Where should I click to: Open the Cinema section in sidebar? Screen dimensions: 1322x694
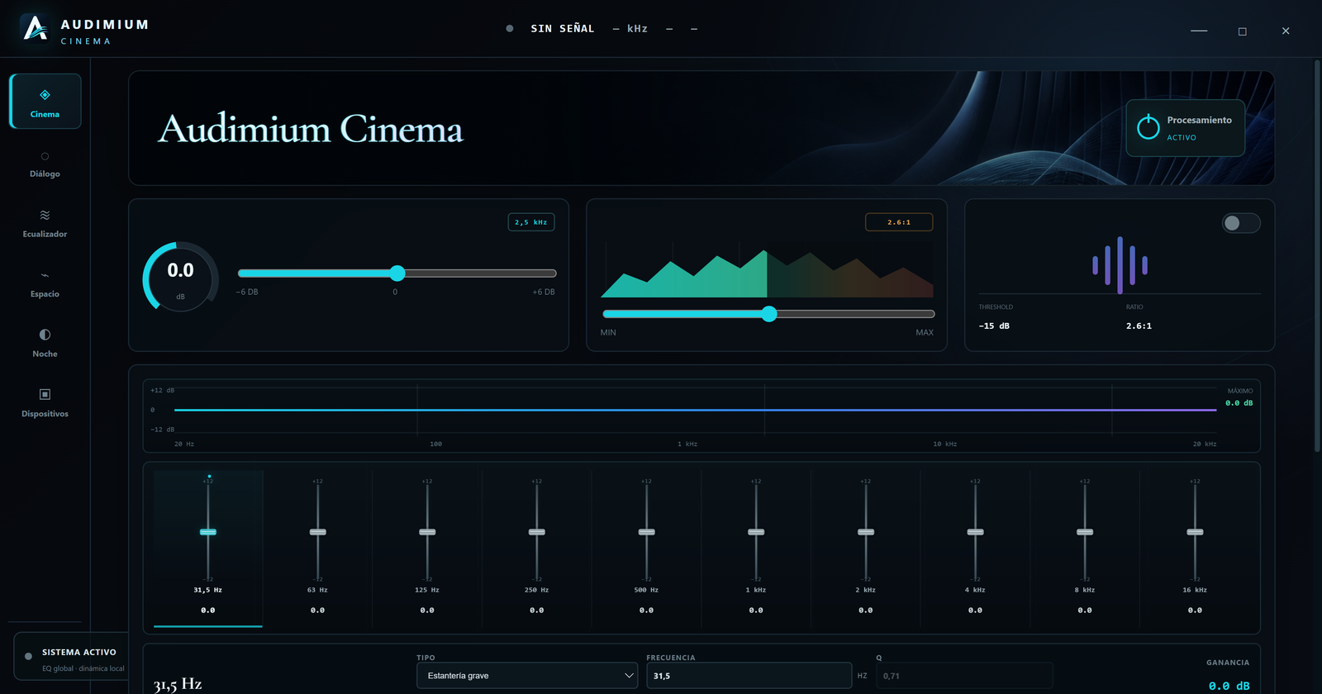[x=45, y=101]
